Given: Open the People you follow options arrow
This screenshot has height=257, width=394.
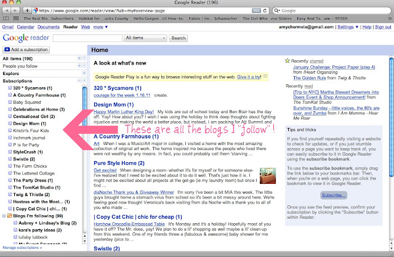Looking at the screenshot, I should tap(84, 66).
